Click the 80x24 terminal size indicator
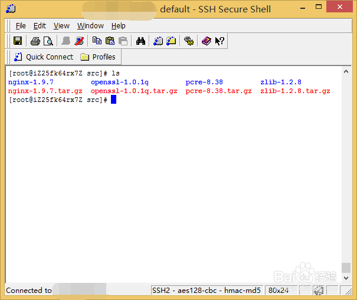The image size is (357, 300). click(281, 291)
